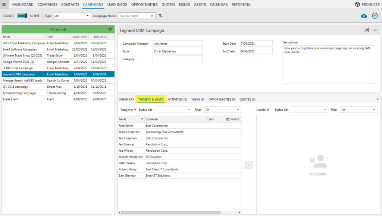Add a new campaign with plus icon
Viewport: 382px width, 216px height.
tap(375, 16)
